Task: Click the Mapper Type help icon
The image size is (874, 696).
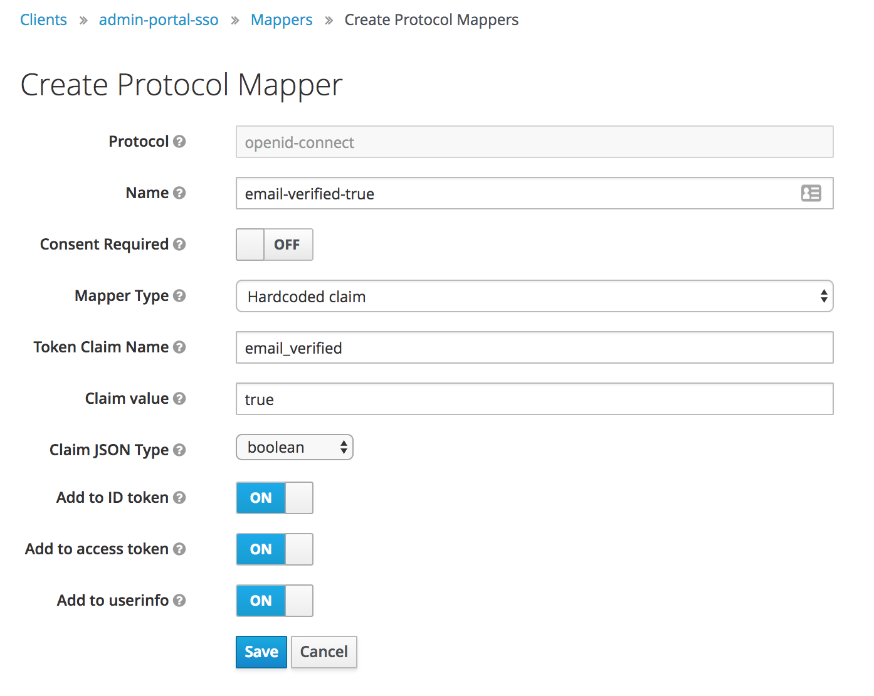Action: click(179, 296)
